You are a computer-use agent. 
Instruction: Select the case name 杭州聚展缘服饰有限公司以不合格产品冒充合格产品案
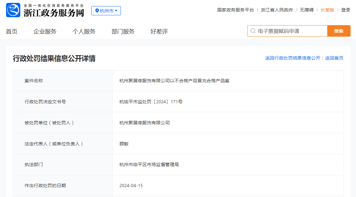coord(174,81)
